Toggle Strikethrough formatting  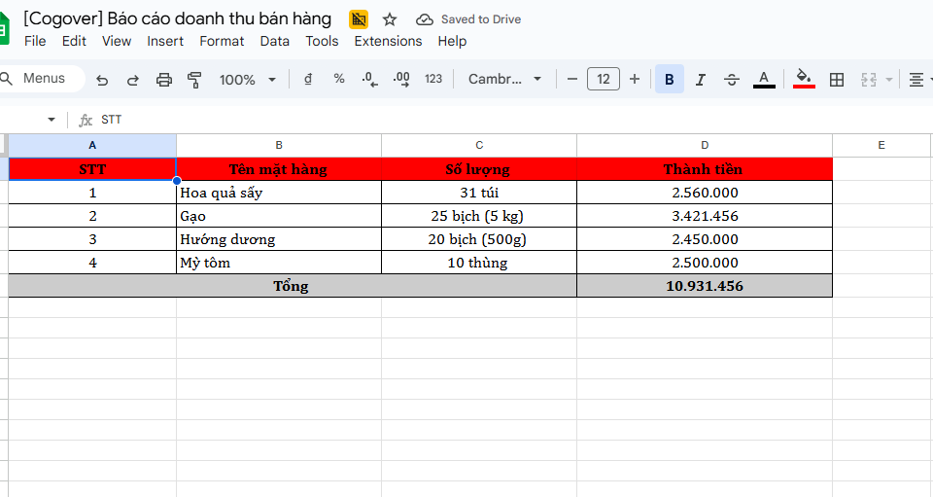[x=731, y=79]
